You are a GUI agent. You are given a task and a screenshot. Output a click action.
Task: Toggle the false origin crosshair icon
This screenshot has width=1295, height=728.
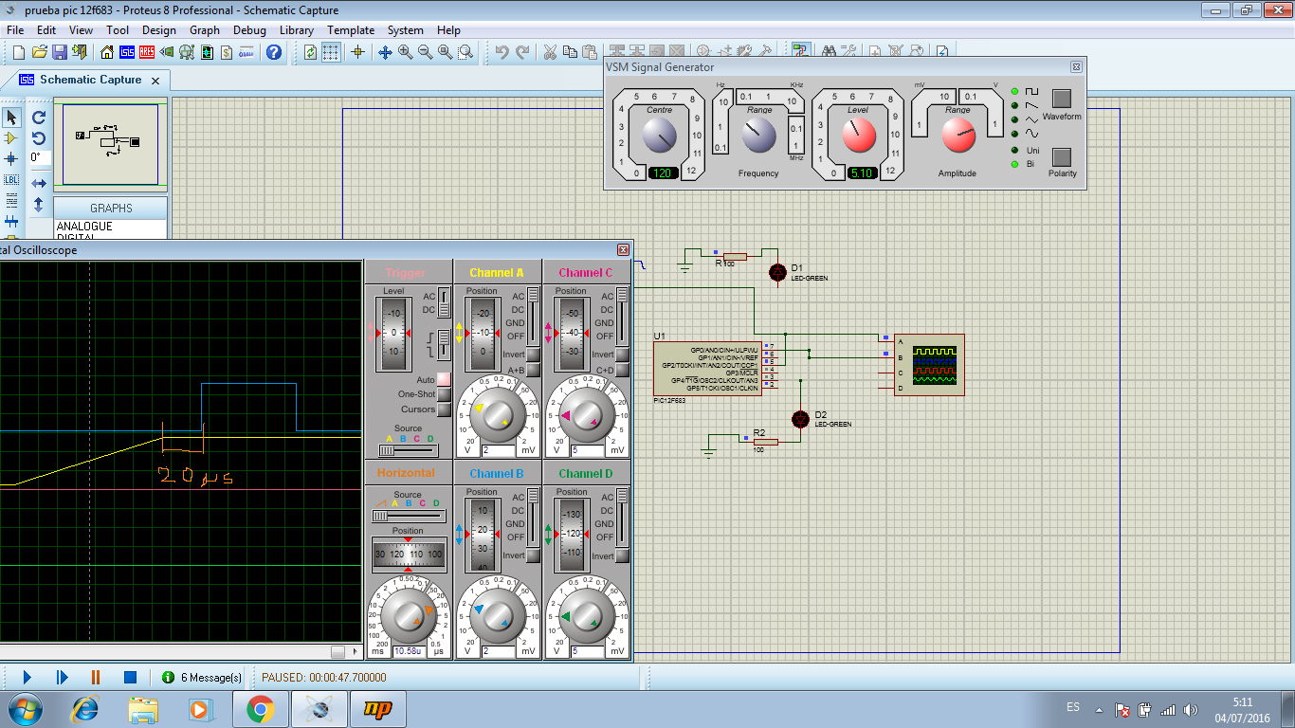(358, 52)
